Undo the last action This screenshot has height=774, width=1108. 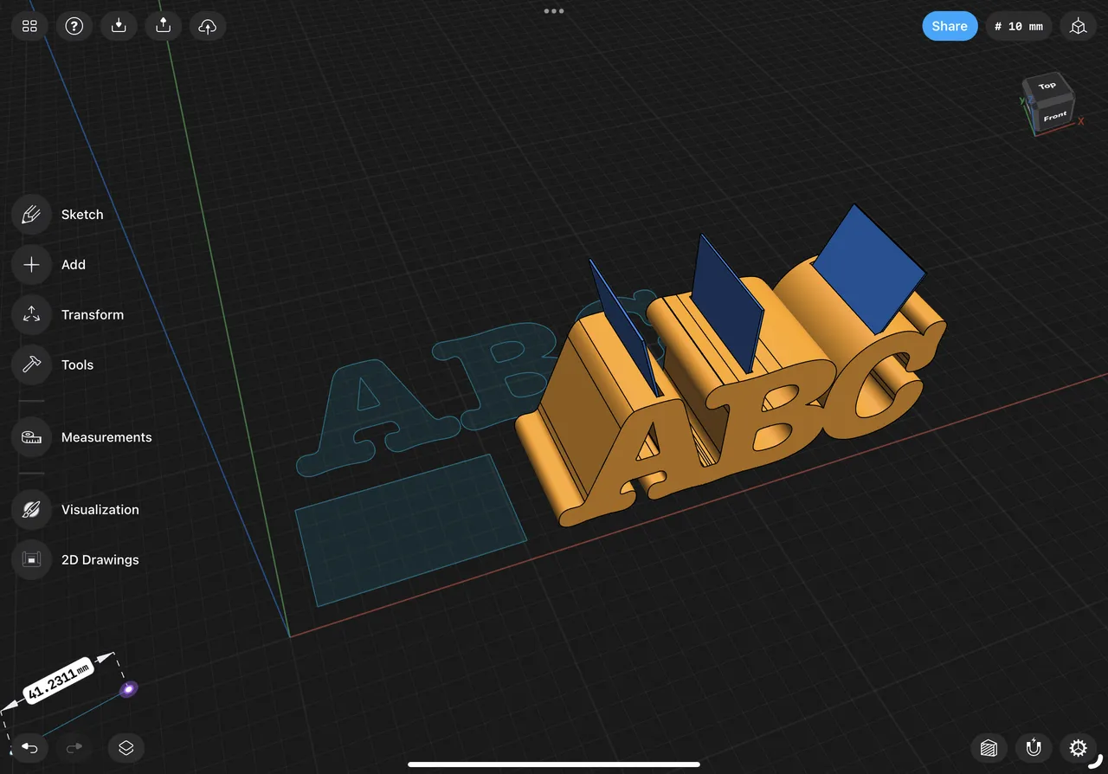click(30, 748)
